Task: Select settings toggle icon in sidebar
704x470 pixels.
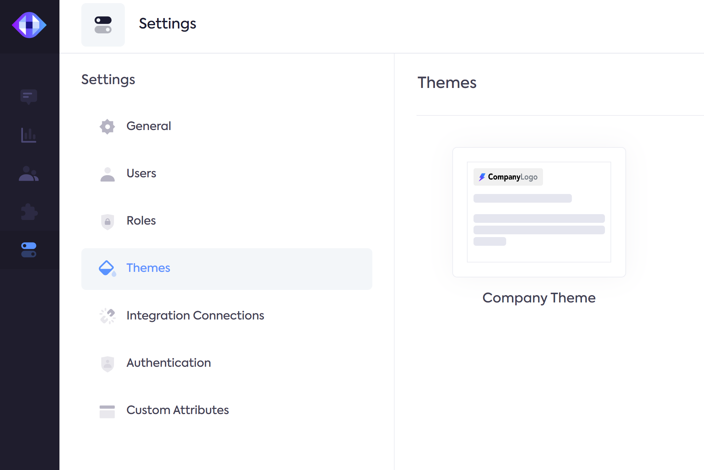Action: pos(29,250)
